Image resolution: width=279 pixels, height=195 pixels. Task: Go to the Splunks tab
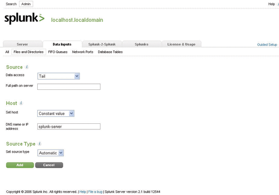click(x=141, y=44)
